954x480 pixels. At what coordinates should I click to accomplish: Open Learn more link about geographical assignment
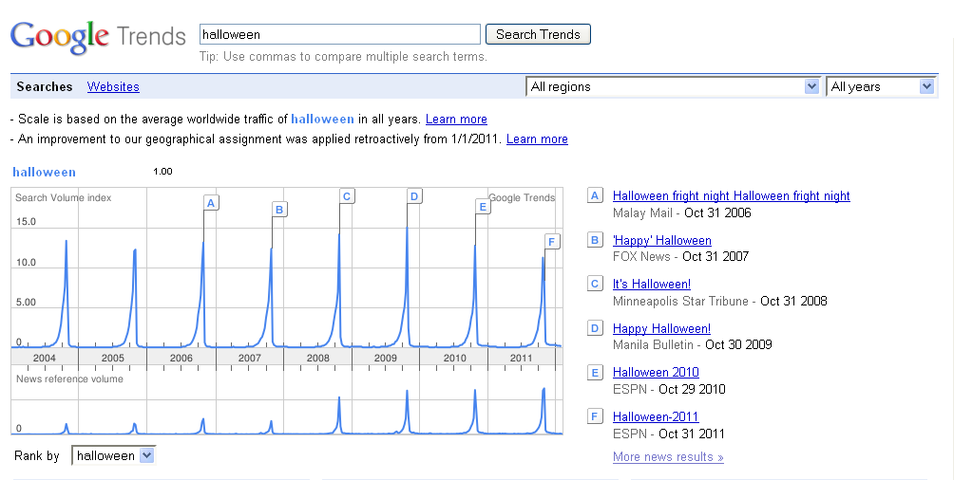[537, 139]
